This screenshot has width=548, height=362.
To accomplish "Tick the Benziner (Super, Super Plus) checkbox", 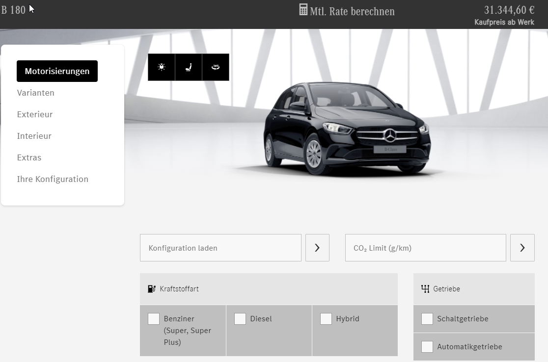I will 153,319.
